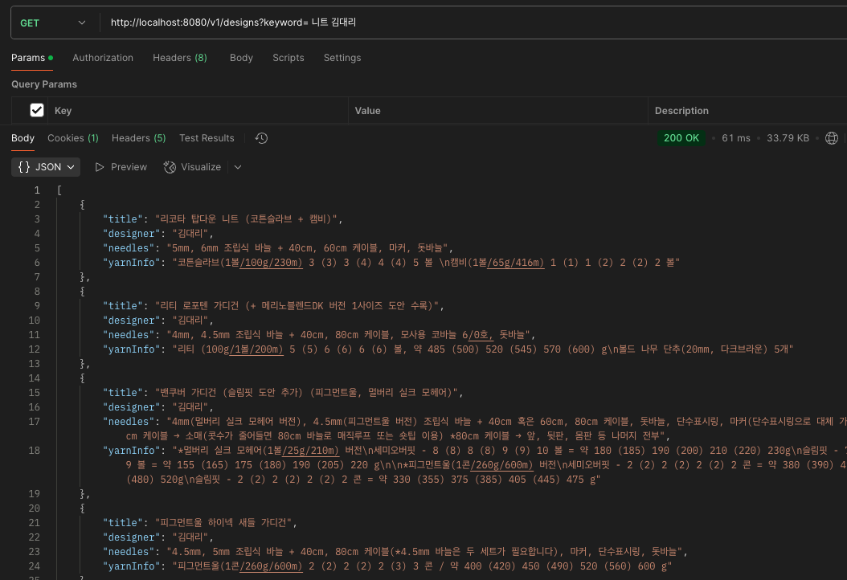
Task: Click the yarnInfo key on line 24
Action: [131, 566]
